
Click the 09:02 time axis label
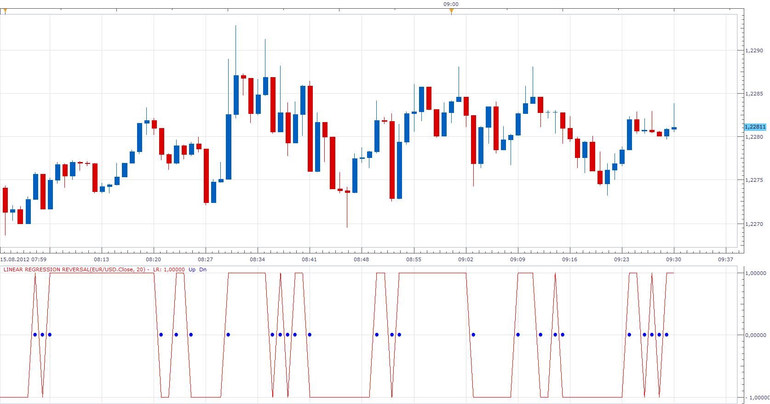click(465, 259)
